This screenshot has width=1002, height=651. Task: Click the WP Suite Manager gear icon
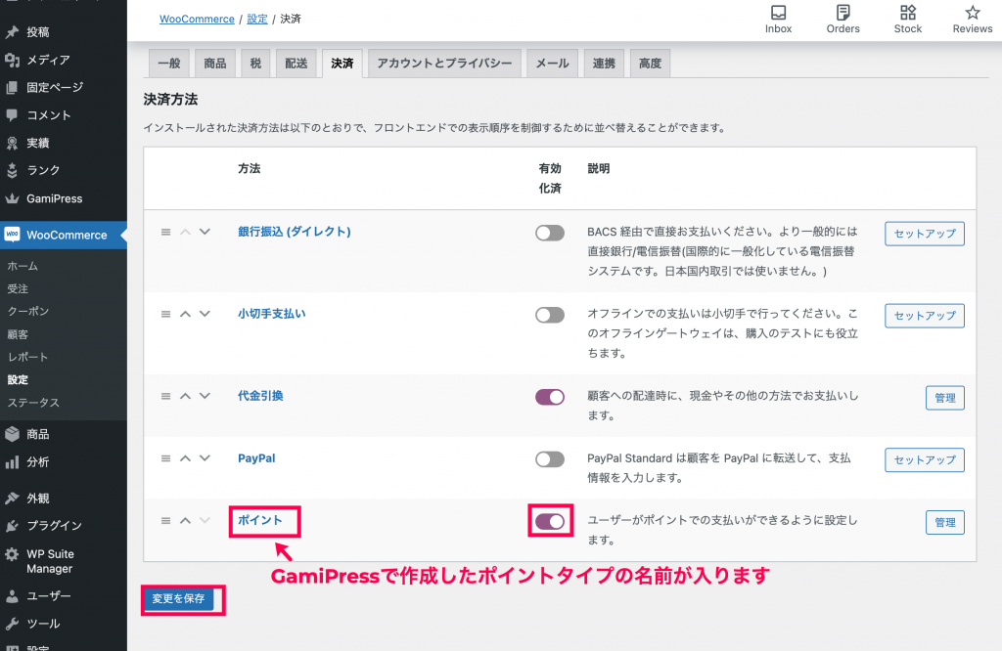pos(12,554)
